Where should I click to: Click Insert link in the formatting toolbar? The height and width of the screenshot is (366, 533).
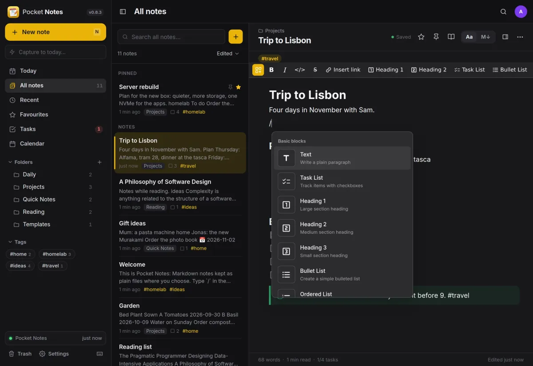click(343, 70)
